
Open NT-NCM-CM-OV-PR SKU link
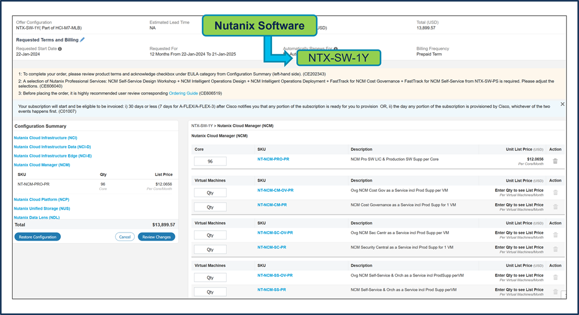coord(275,191)
